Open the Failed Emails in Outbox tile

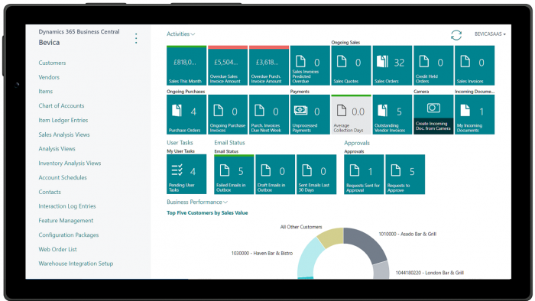click(234, 174)
